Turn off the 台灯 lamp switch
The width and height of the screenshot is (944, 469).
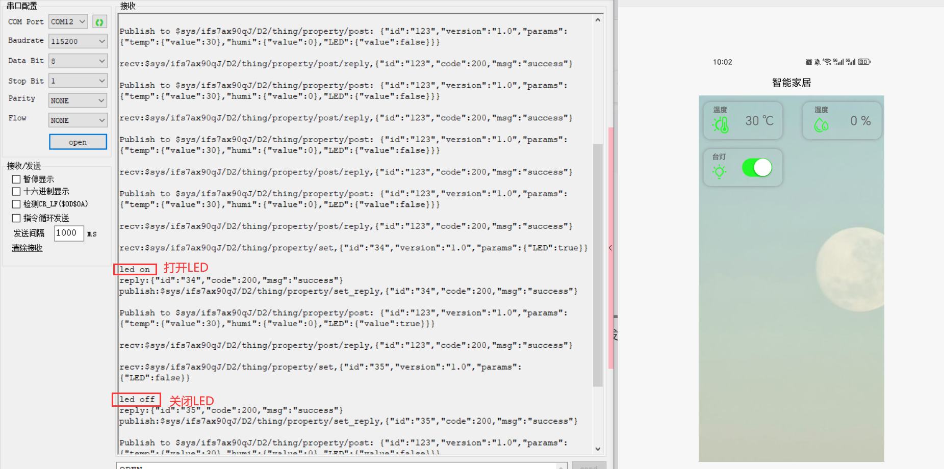click(x=757, y=167)
